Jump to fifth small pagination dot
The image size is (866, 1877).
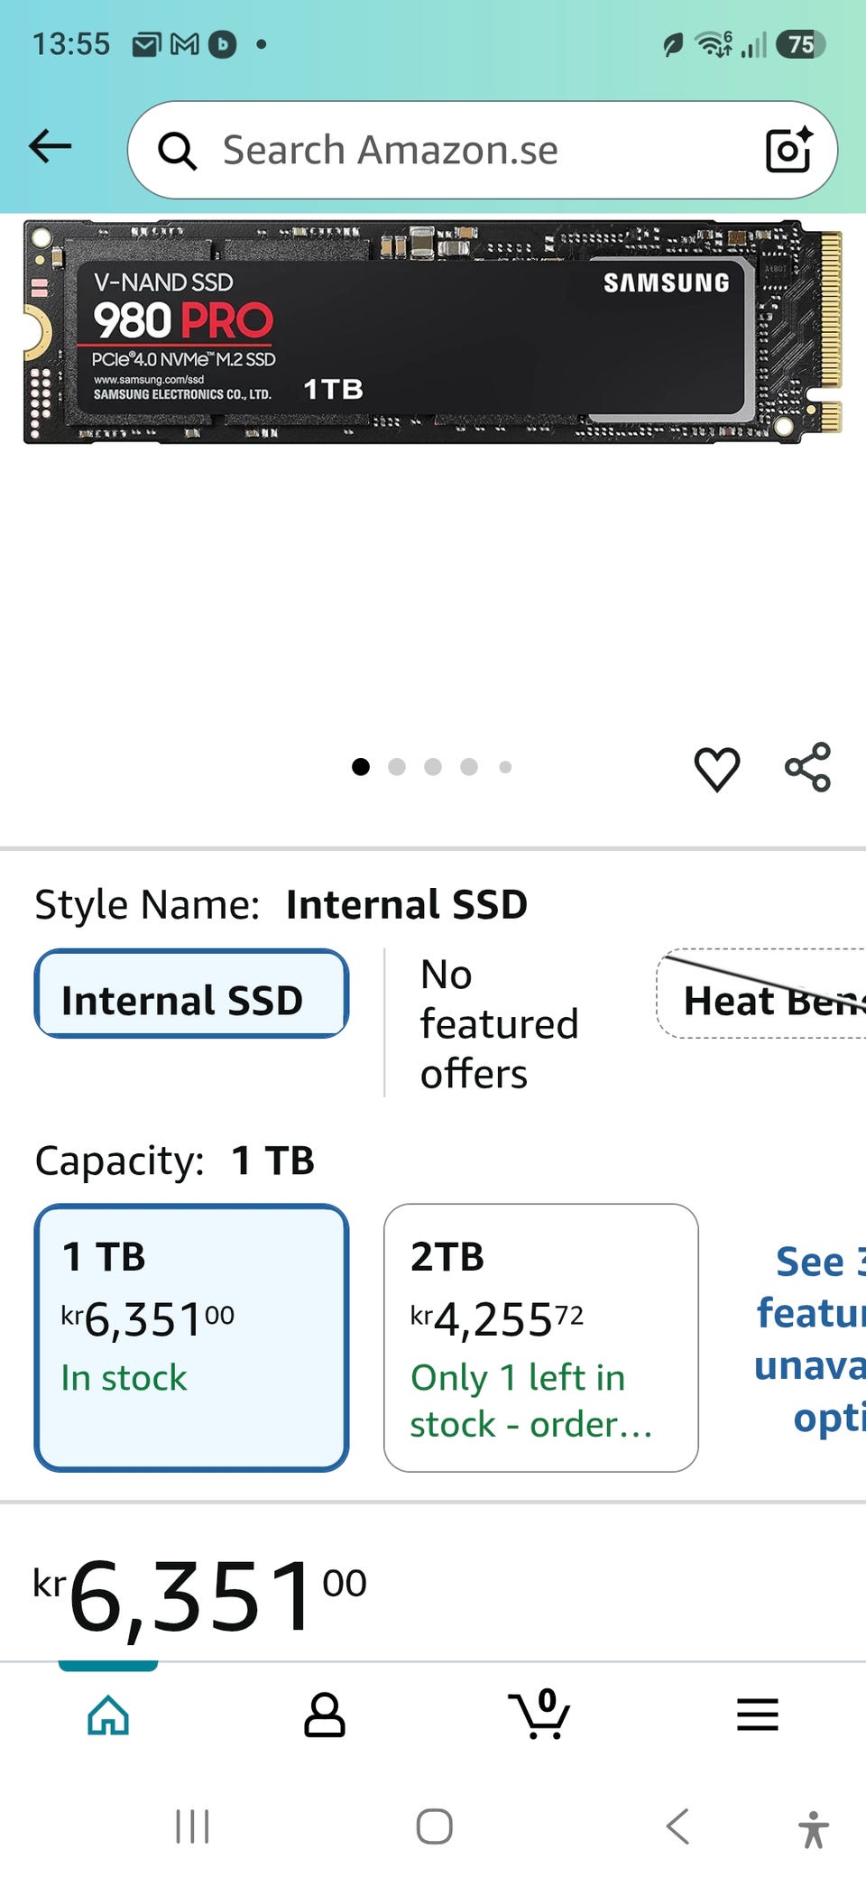coord(505,767)
